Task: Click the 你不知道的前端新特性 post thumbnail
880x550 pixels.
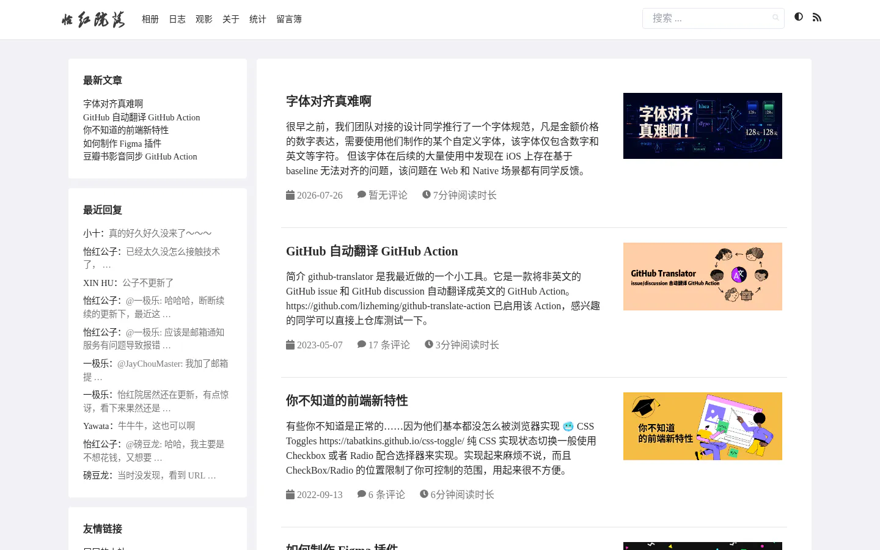Action: pyautogui.click(x=703, y=426)
